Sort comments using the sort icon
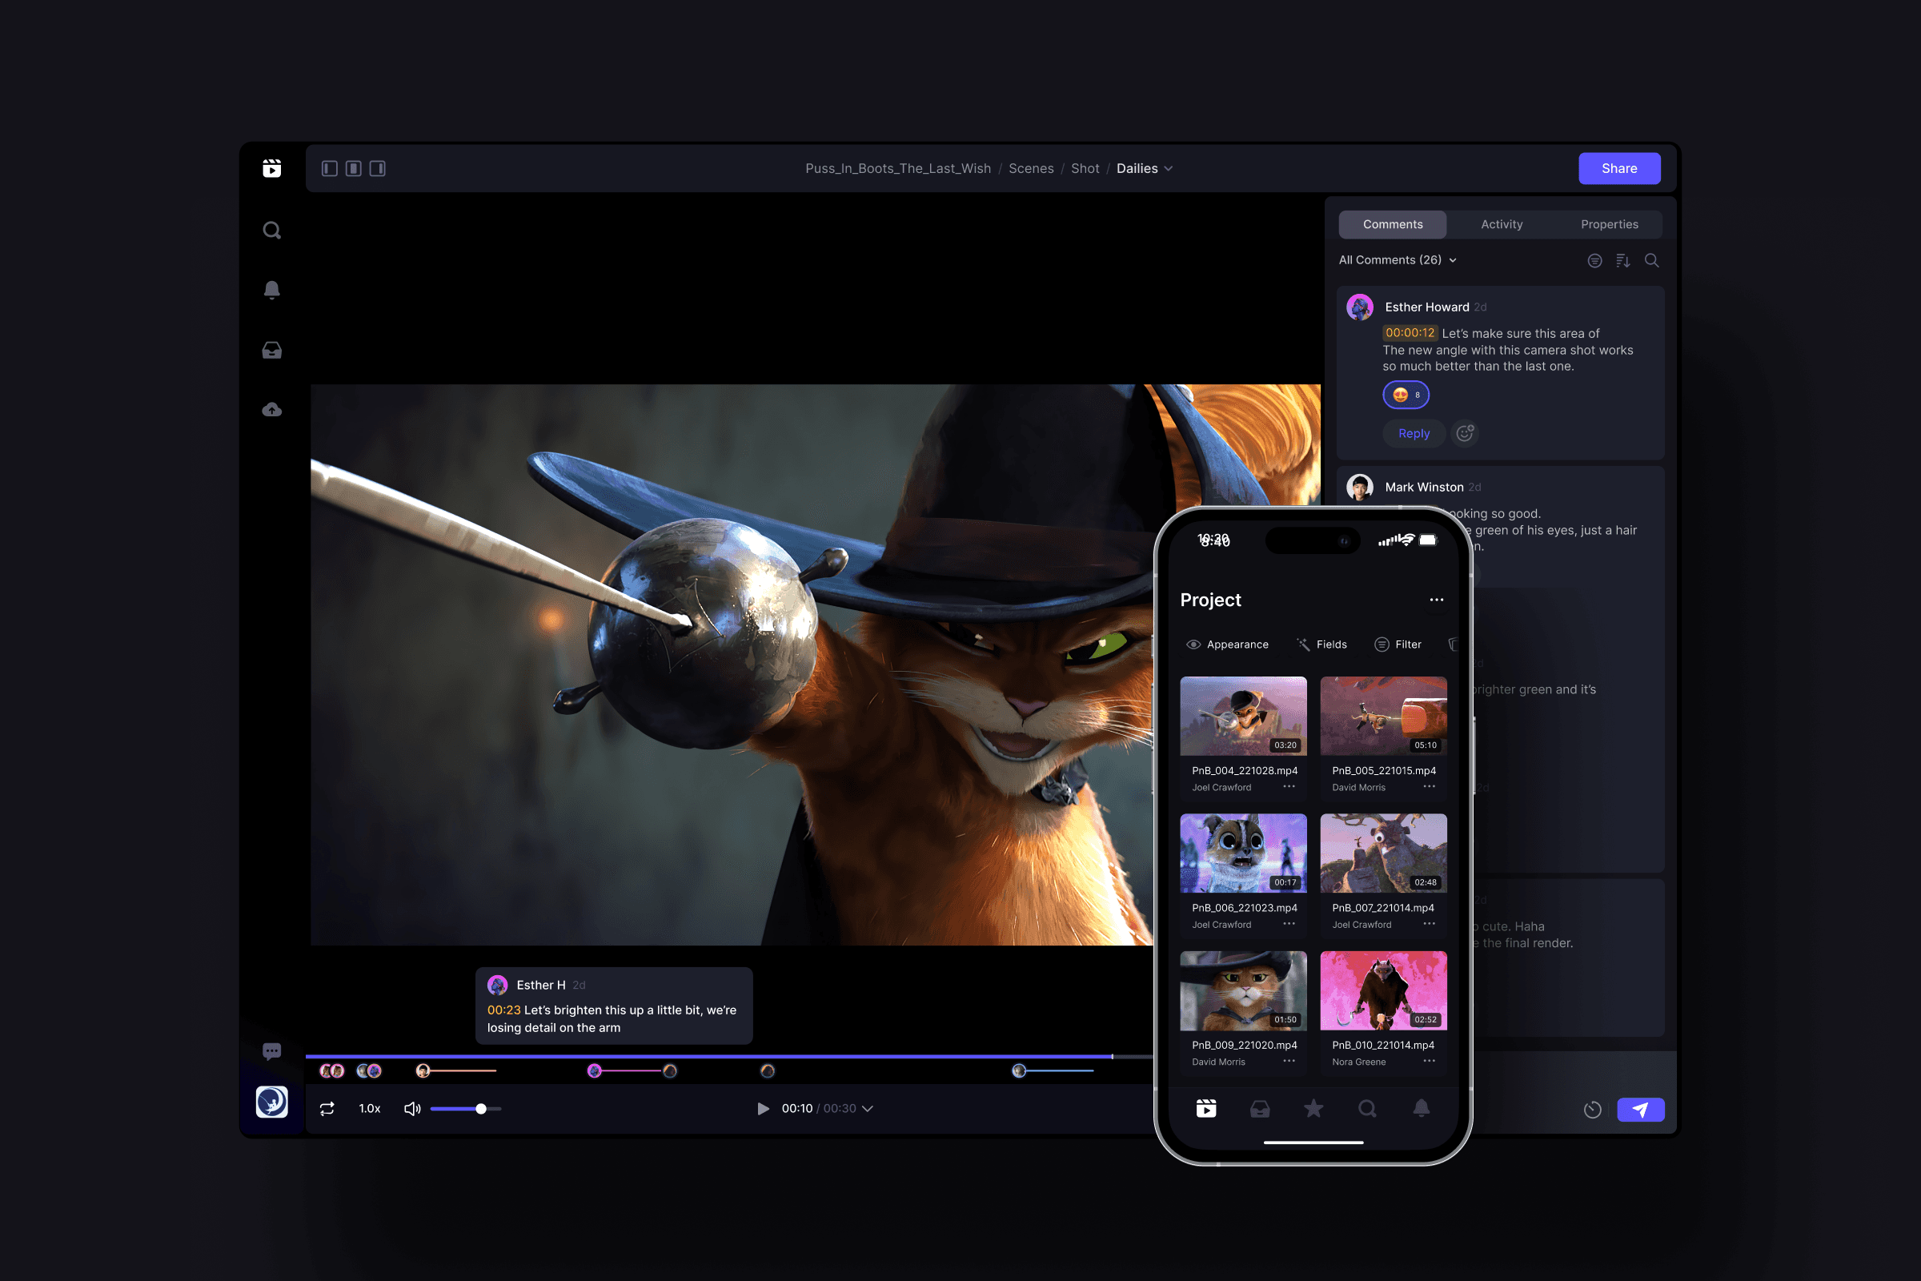 (1623, 261)
